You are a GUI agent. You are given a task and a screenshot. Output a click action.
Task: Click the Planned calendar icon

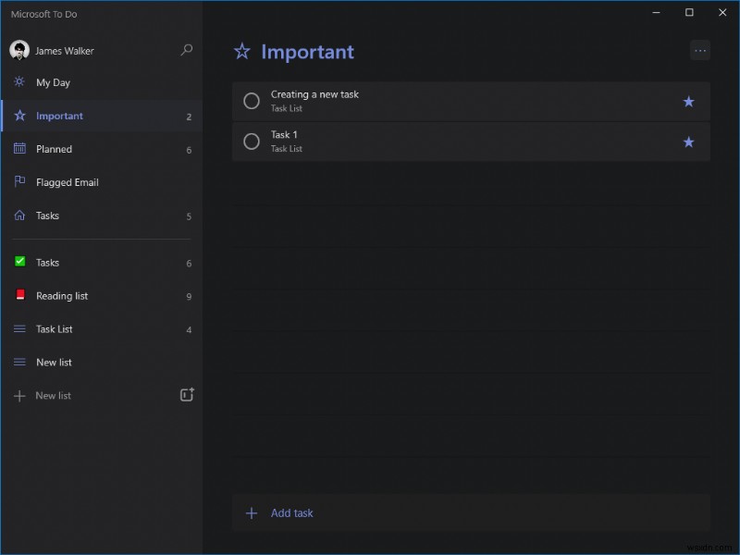point(18,149)
